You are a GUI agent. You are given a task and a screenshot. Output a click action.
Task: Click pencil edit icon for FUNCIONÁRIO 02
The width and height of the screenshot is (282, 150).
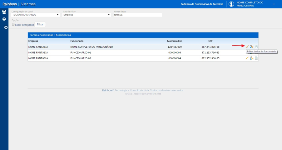[x=247, y=58]
